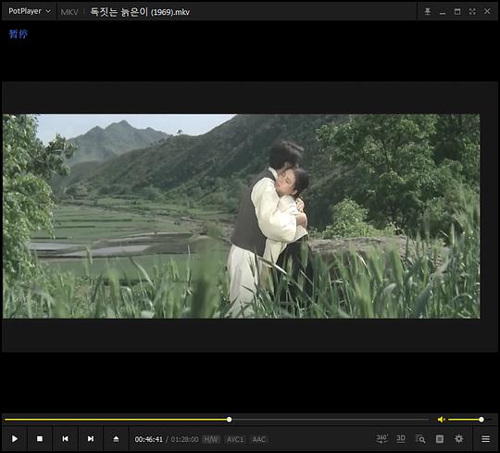Click the seek bar playback position handle

click(229, 420)
